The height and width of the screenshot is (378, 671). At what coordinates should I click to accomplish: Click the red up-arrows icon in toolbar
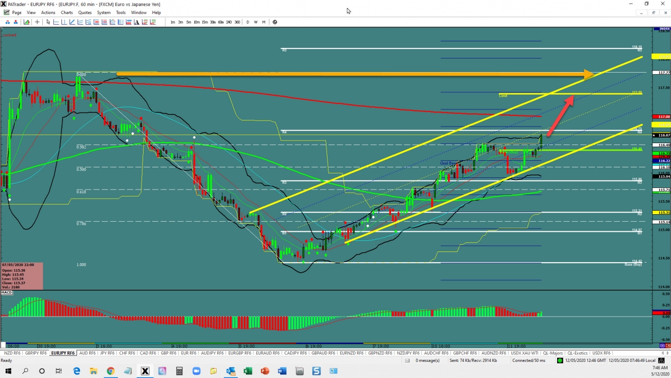click(16, 22)
